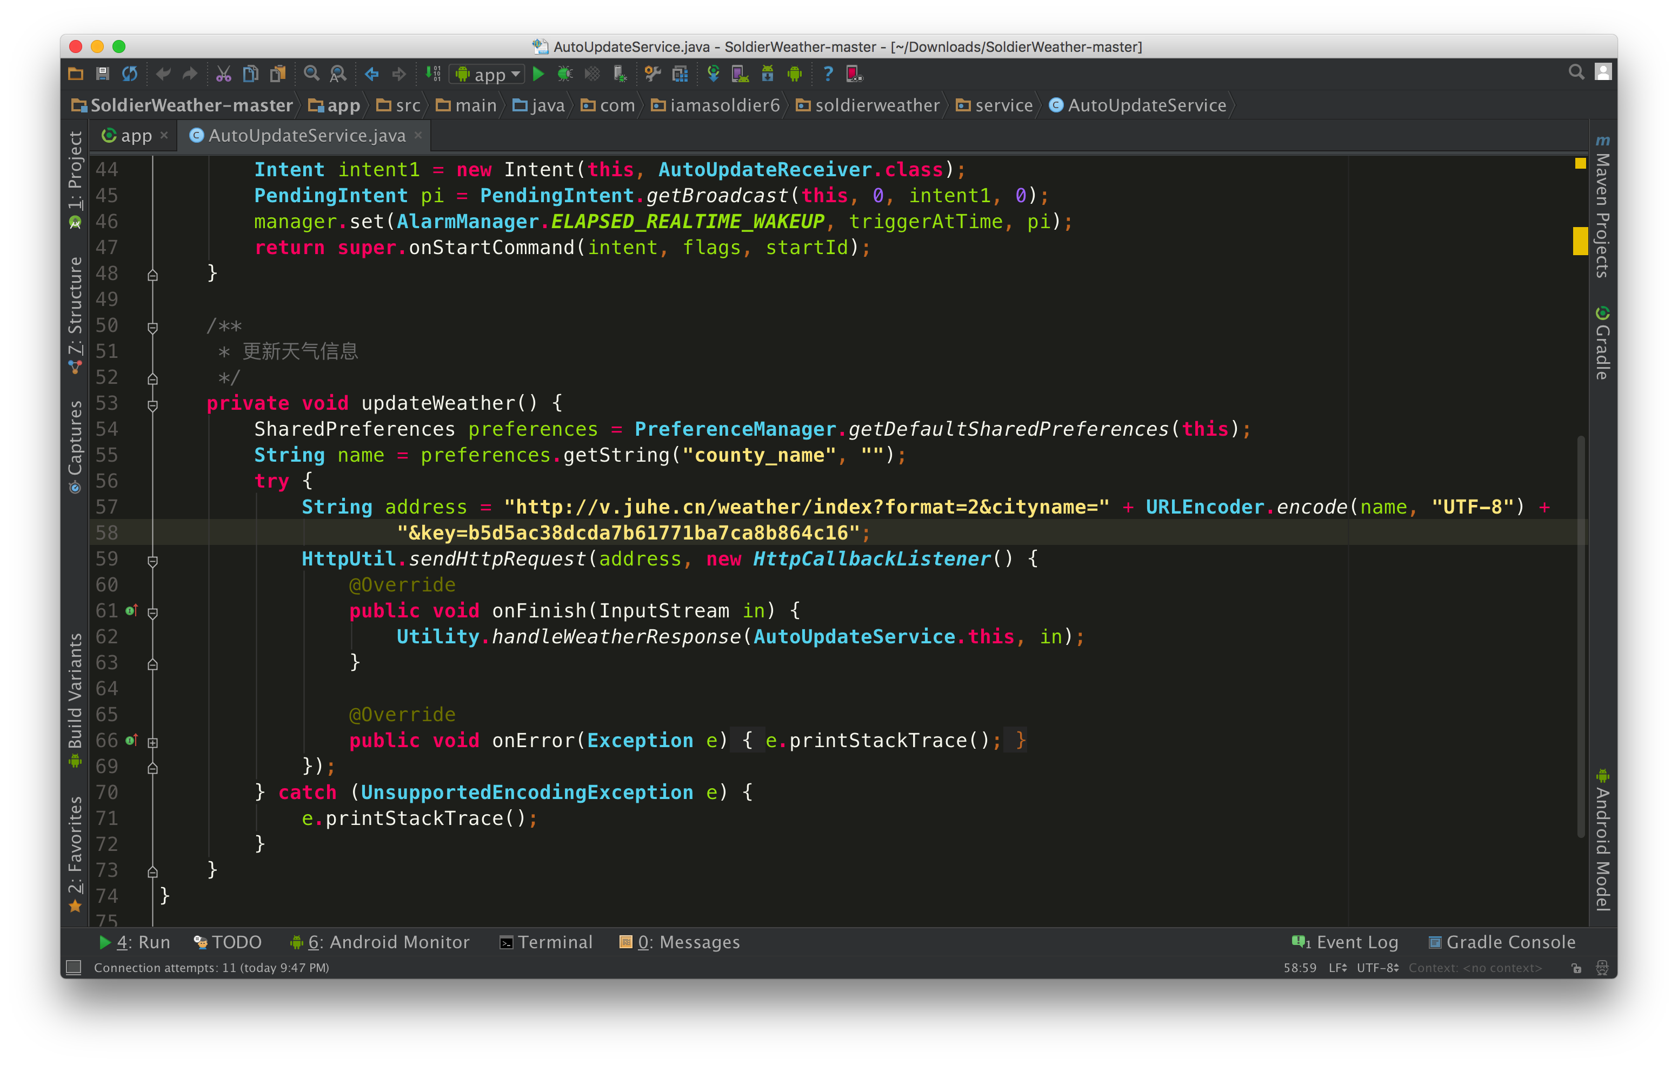The height and width of the screenshot is (1065, 1678).
Task: Open the Gradle side panel
Action: point(1602,342)
